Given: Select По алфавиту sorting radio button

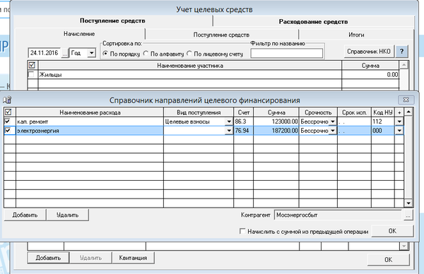Looking at the screenshot, I should pyautogui.click(x=146, y=54).
